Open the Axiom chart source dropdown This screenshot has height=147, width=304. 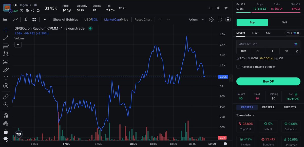click(x=196, y=19)
